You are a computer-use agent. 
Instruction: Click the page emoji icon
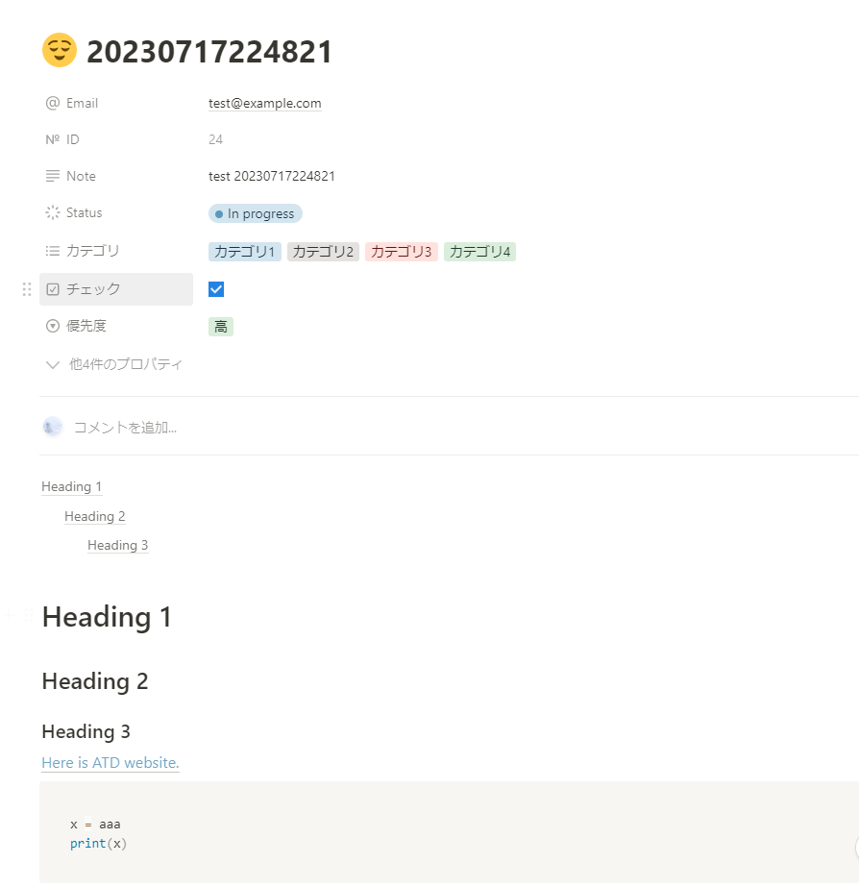click(x=59, y=49)
